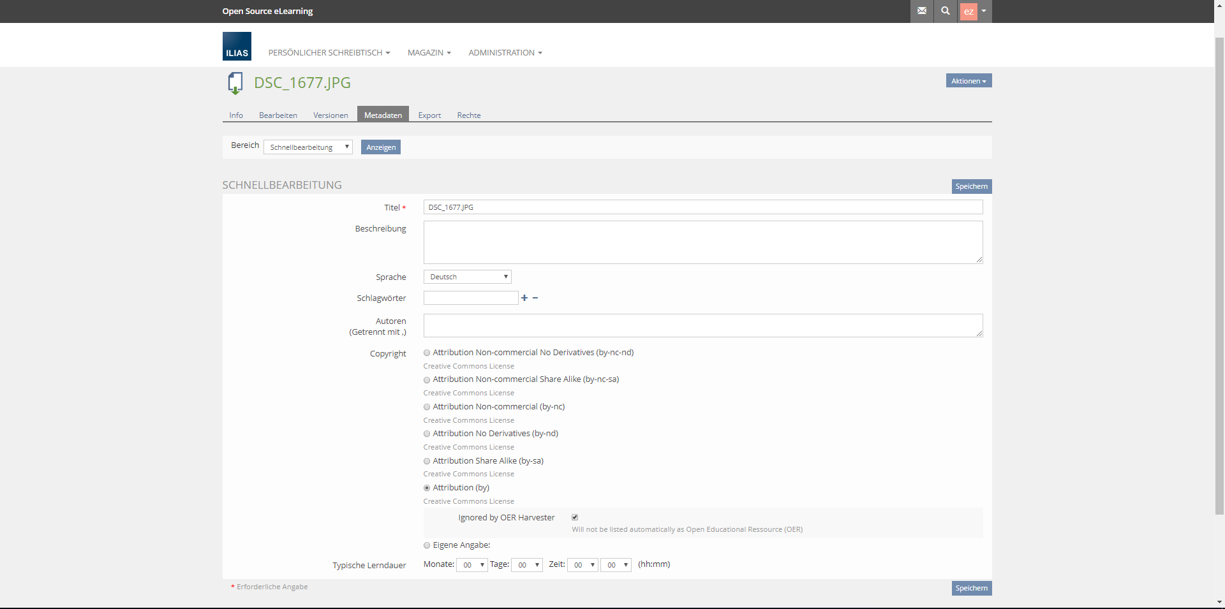Remove keyword with minus icon

coord(535,298)
